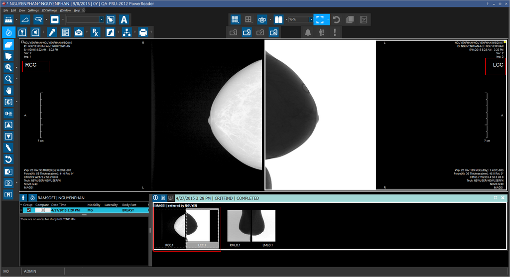The height and width of the screenshot is (277, 510).
Task: Toggle the Compare box in the study row
Action: [x=43, y=210]
